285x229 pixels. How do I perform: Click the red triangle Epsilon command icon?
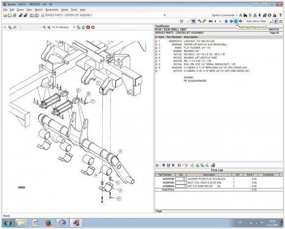[241, 15]
